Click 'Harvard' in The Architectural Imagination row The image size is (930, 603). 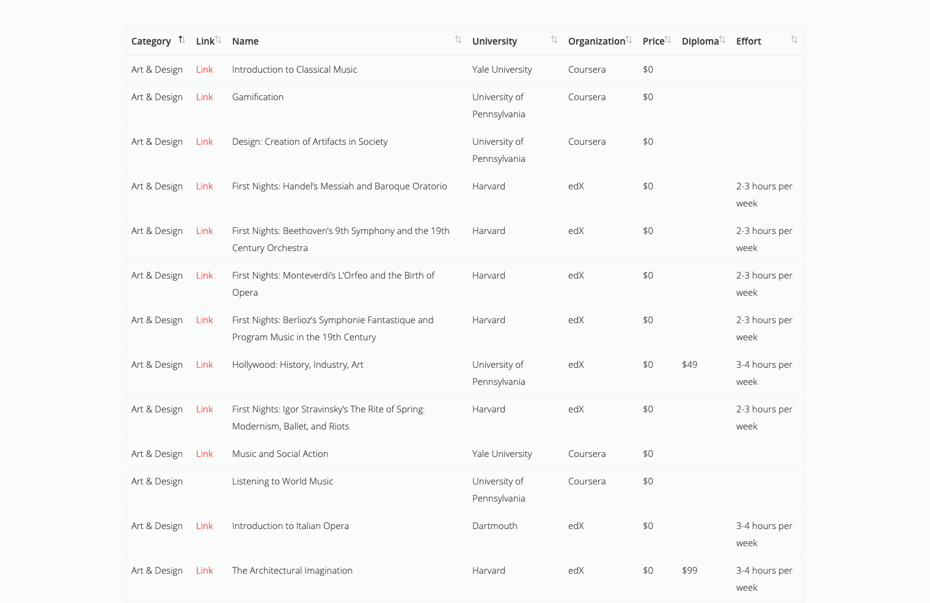488,571
